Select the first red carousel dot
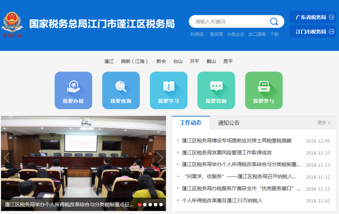This screenshot has width=339, height=214. (139, 205)
